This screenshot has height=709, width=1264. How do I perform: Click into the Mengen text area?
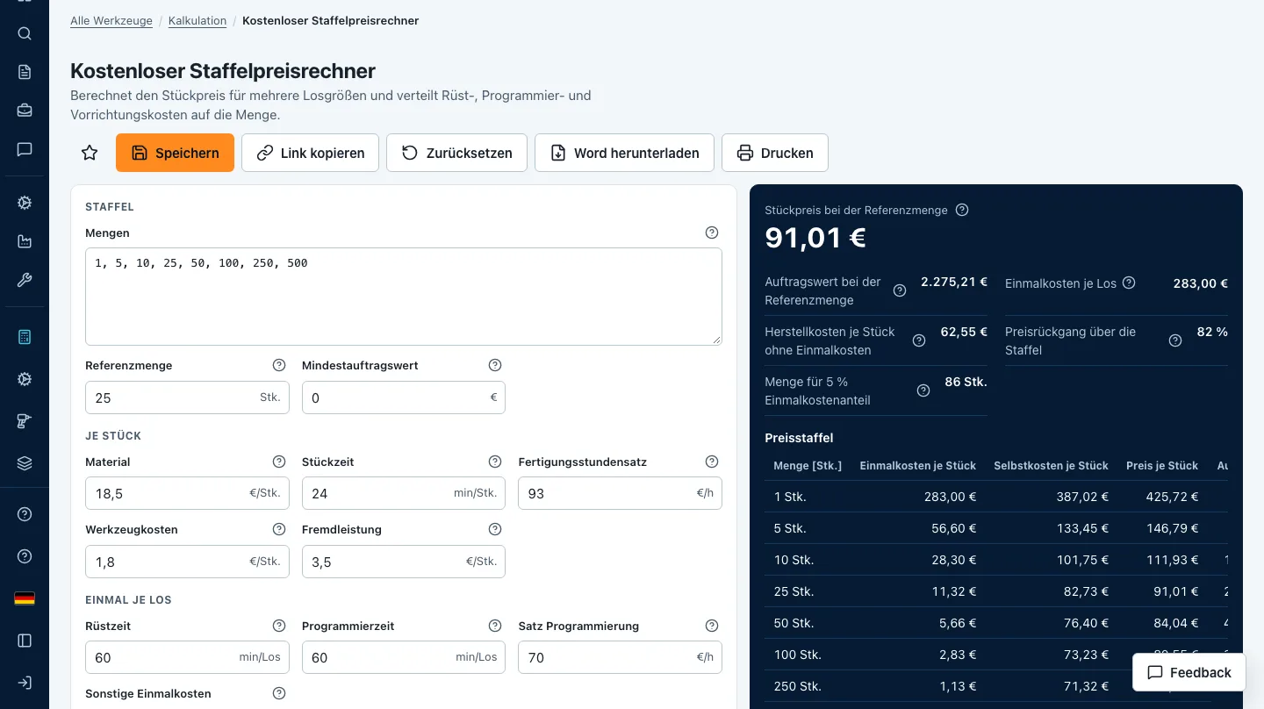tap(404, 297)
